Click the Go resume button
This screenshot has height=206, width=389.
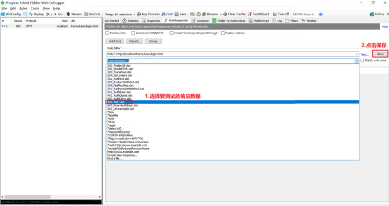pos(58,14)
